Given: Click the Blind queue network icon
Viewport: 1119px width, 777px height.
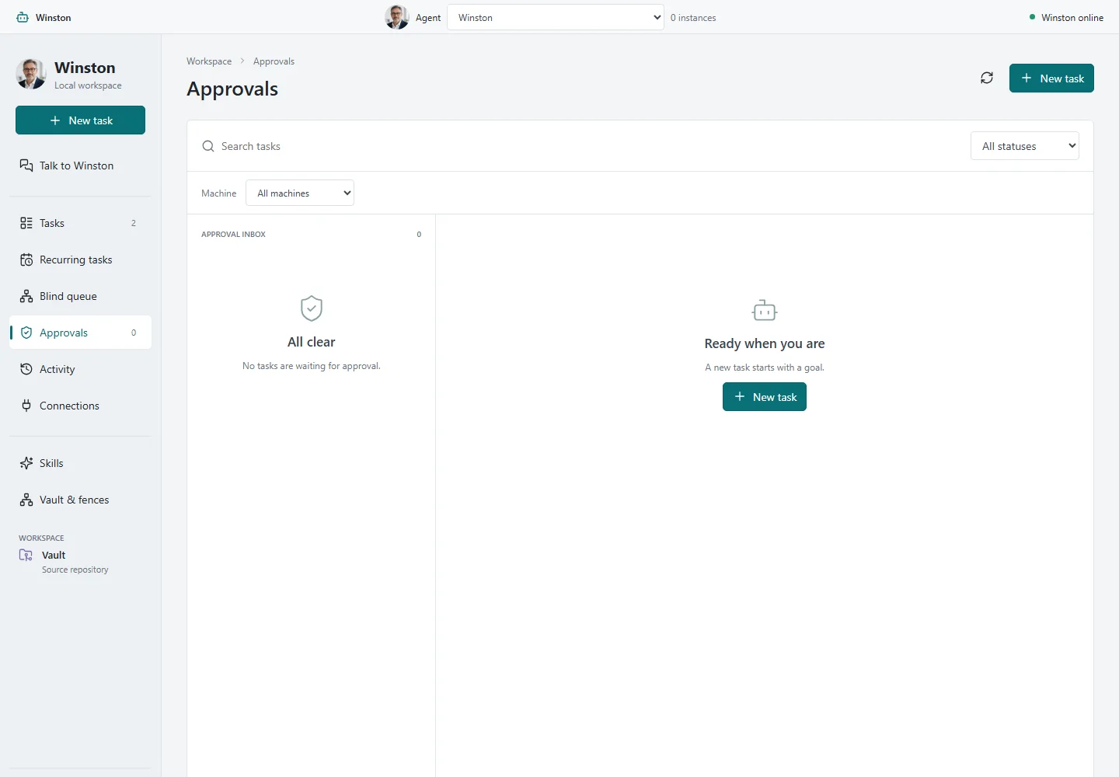Looking at the screenshot, I should pos(26,296).
